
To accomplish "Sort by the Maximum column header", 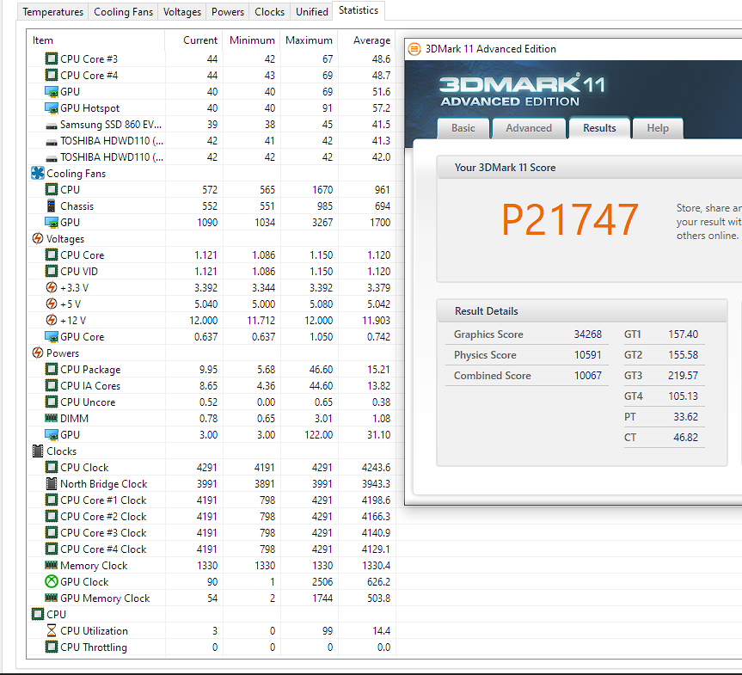I will pyautogui.click(x=309, y=40).
